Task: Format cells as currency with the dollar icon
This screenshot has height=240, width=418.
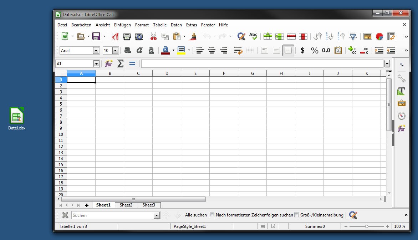Action: point(302,51)
